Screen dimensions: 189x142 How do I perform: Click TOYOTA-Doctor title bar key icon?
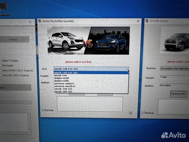147,21
